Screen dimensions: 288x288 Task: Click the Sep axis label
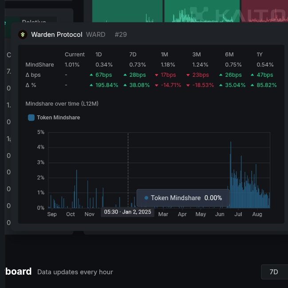[52, 214]
